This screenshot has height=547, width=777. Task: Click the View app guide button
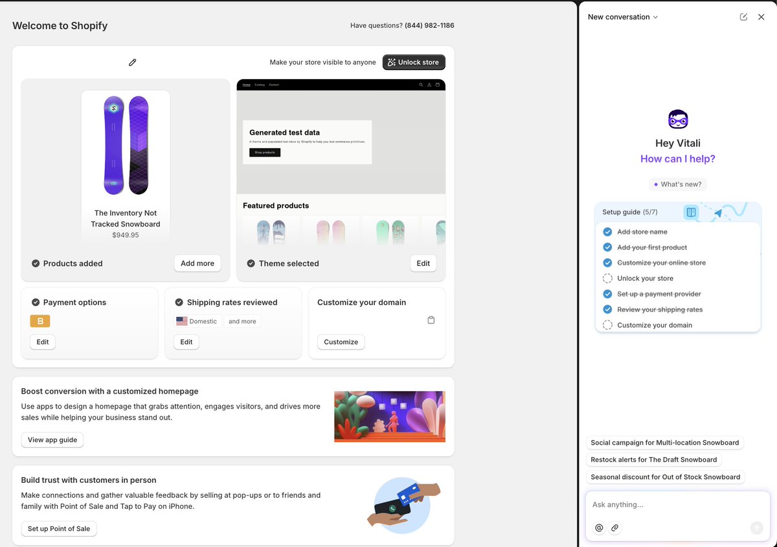[x=52, y=440]
